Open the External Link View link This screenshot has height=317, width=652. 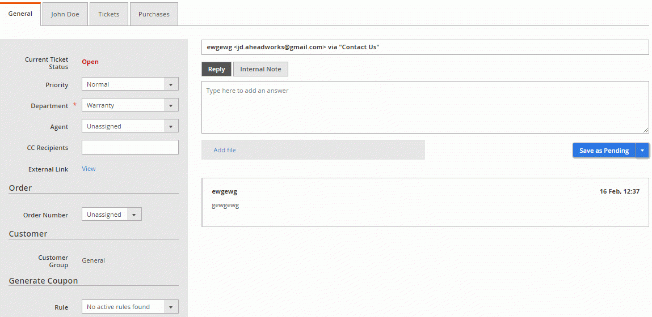click(89, 169)
